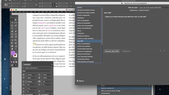The height and width of the screenshot is (95, 169).
Task: Click the Apply Color small purple square
Action: (12, 62)
